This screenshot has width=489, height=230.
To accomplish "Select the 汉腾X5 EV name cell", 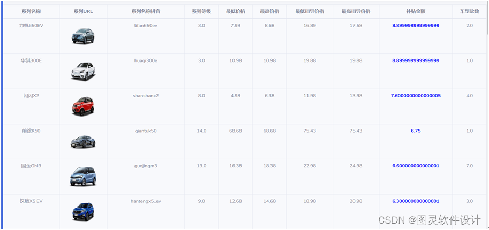I will point(31,201).
